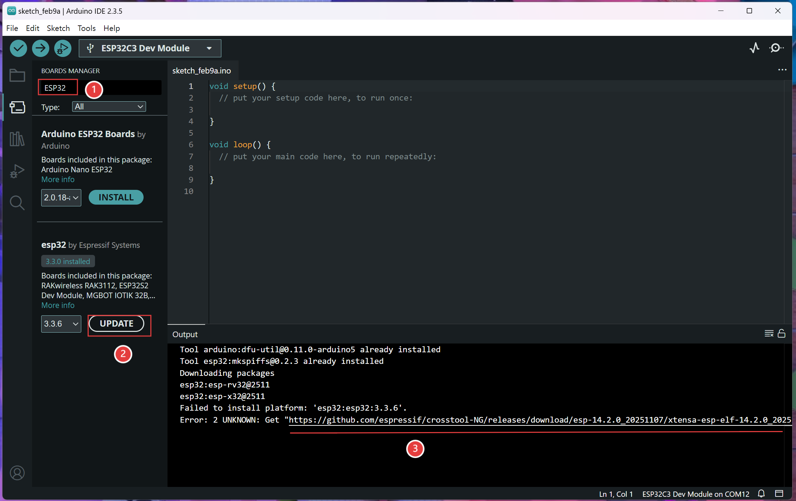Click the Verify checkmark button
796x501 pixels.
point(18,48)
